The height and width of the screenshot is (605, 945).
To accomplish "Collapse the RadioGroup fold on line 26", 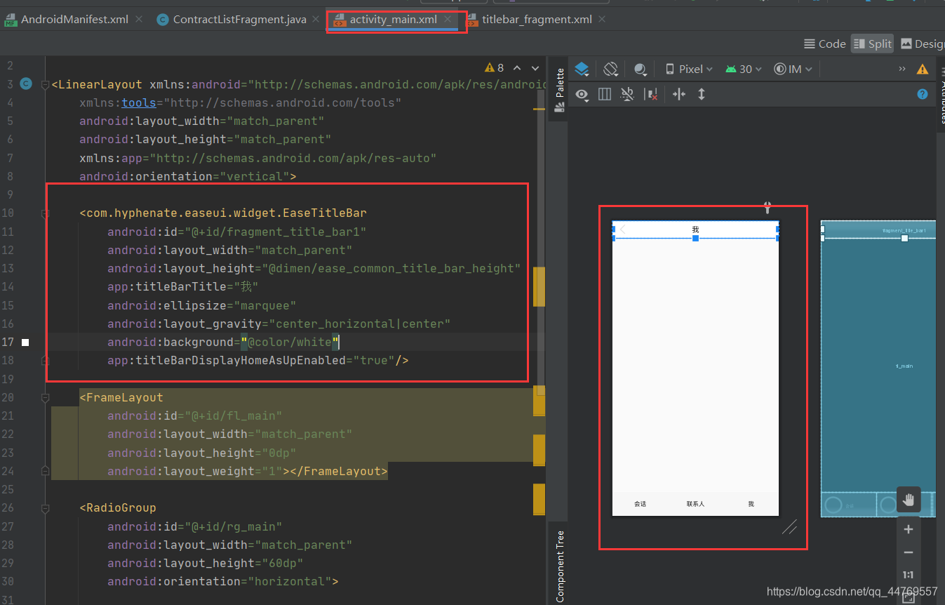I will click(x=46, y=508).
